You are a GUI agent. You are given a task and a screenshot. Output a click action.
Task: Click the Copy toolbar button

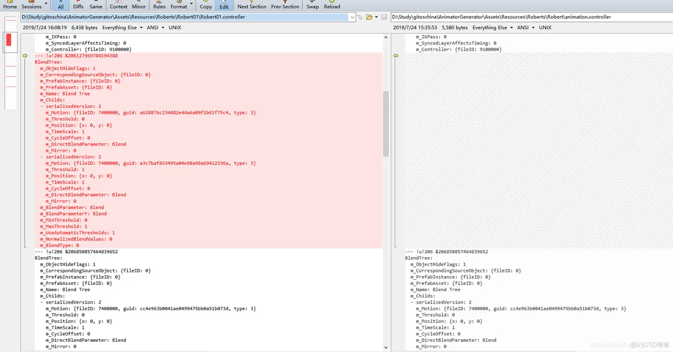pyautogui.click(x=206, y=5)
